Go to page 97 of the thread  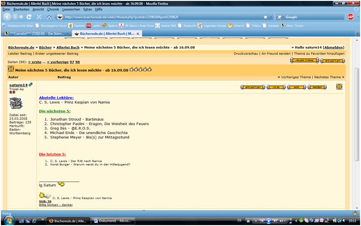tap(72, 61)
